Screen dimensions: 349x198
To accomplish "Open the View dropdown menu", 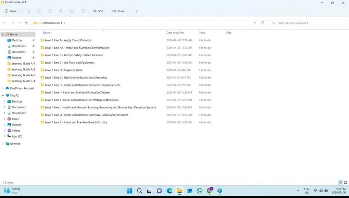I will point(120,11).
